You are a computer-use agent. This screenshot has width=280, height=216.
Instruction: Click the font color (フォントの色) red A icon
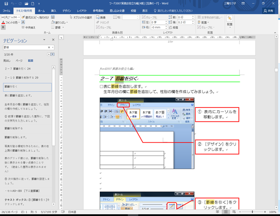[3, 23]
